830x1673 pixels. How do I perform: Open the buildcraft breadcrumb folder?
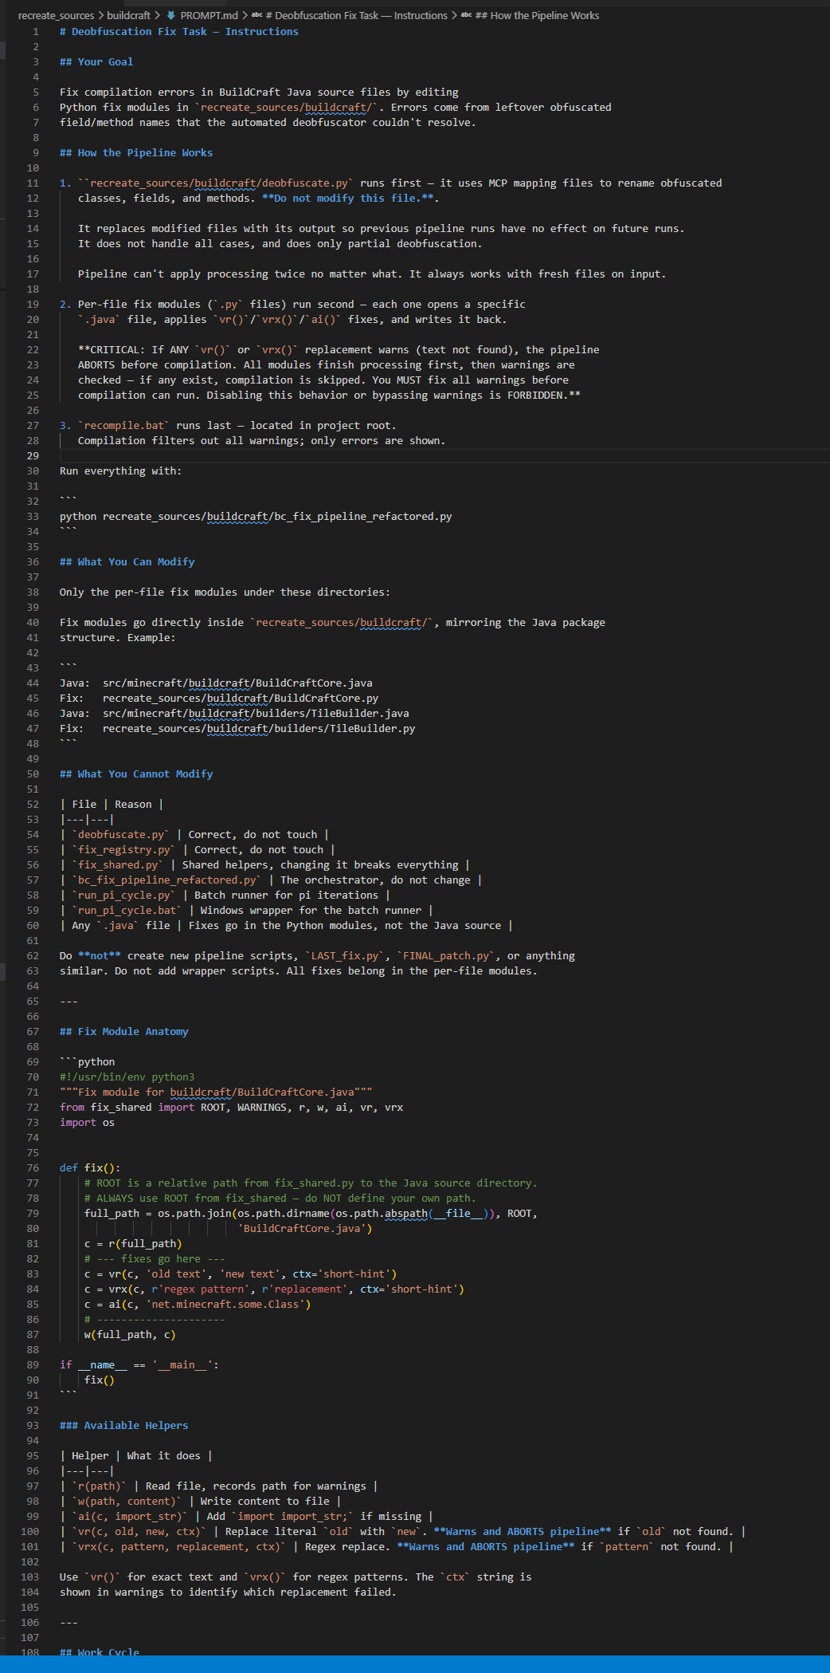(128, 15)
